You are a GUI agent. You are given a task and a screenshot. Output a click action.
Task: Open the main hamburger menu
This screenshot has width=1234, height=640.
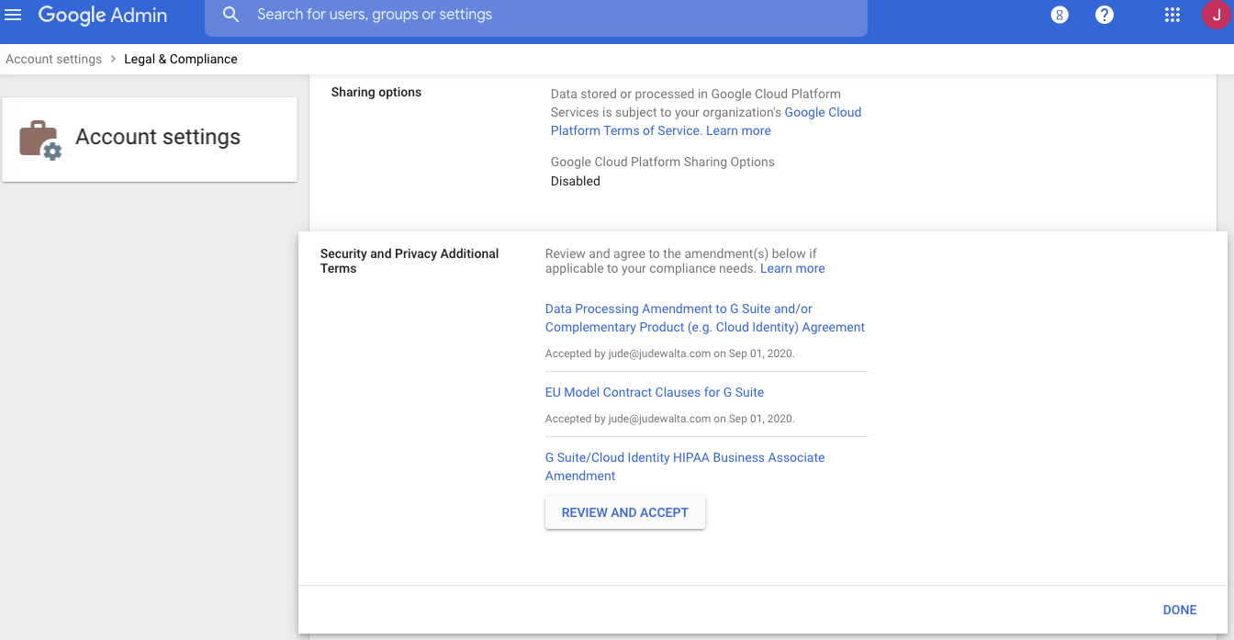tap(13, 15)
